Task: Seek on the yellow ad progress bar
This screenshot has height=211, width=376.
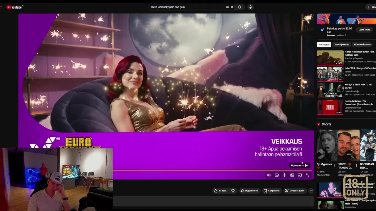Action: click(212, 170)
